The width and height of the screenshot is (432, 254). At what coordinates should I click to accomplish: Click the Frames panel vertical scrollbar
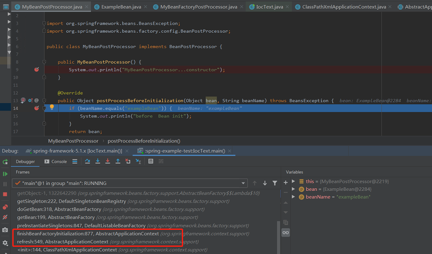(278, 237)
